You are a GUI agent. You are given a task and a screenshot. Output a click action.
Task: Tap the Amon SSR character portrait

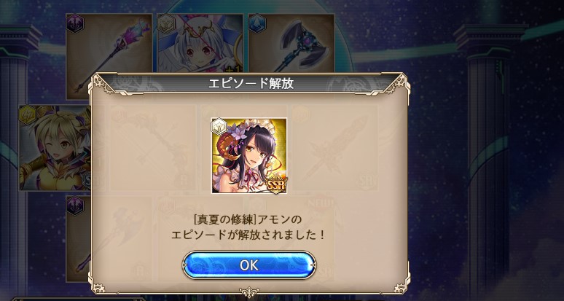click(x=249, y=155)
